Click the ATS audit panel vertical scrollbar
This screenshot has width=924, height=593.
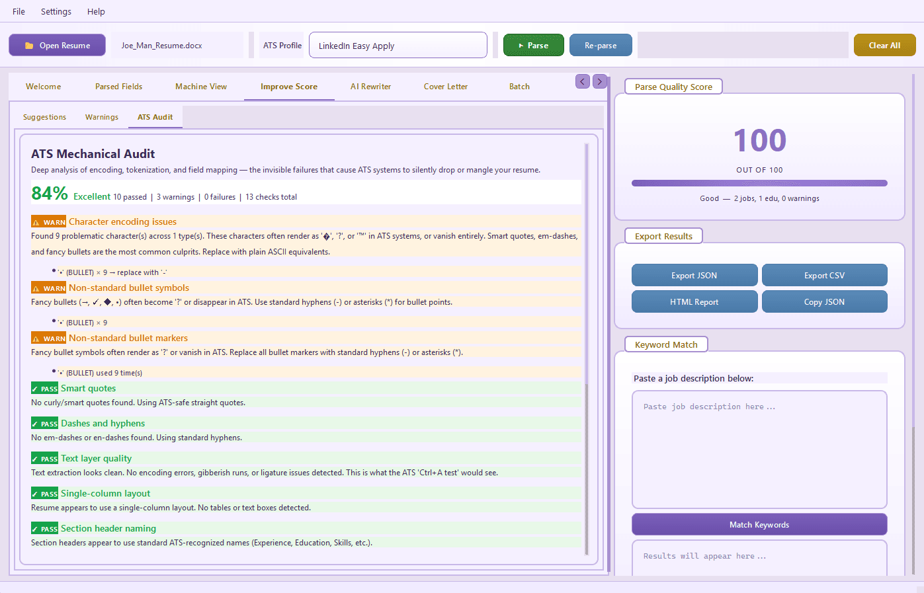click(x=587, y=349)
